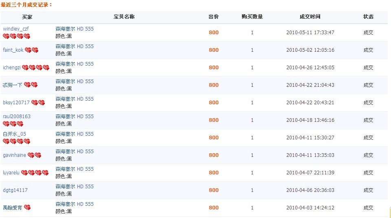Click 颜色:黑 text in 白开水_05 row

coord(64,141)
